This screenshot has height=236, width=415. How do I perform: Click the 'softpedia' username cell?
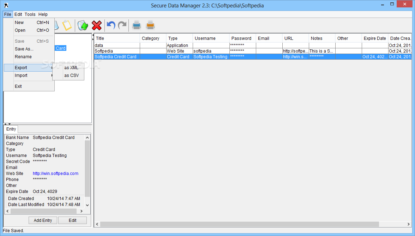click(x=211, y=51)
